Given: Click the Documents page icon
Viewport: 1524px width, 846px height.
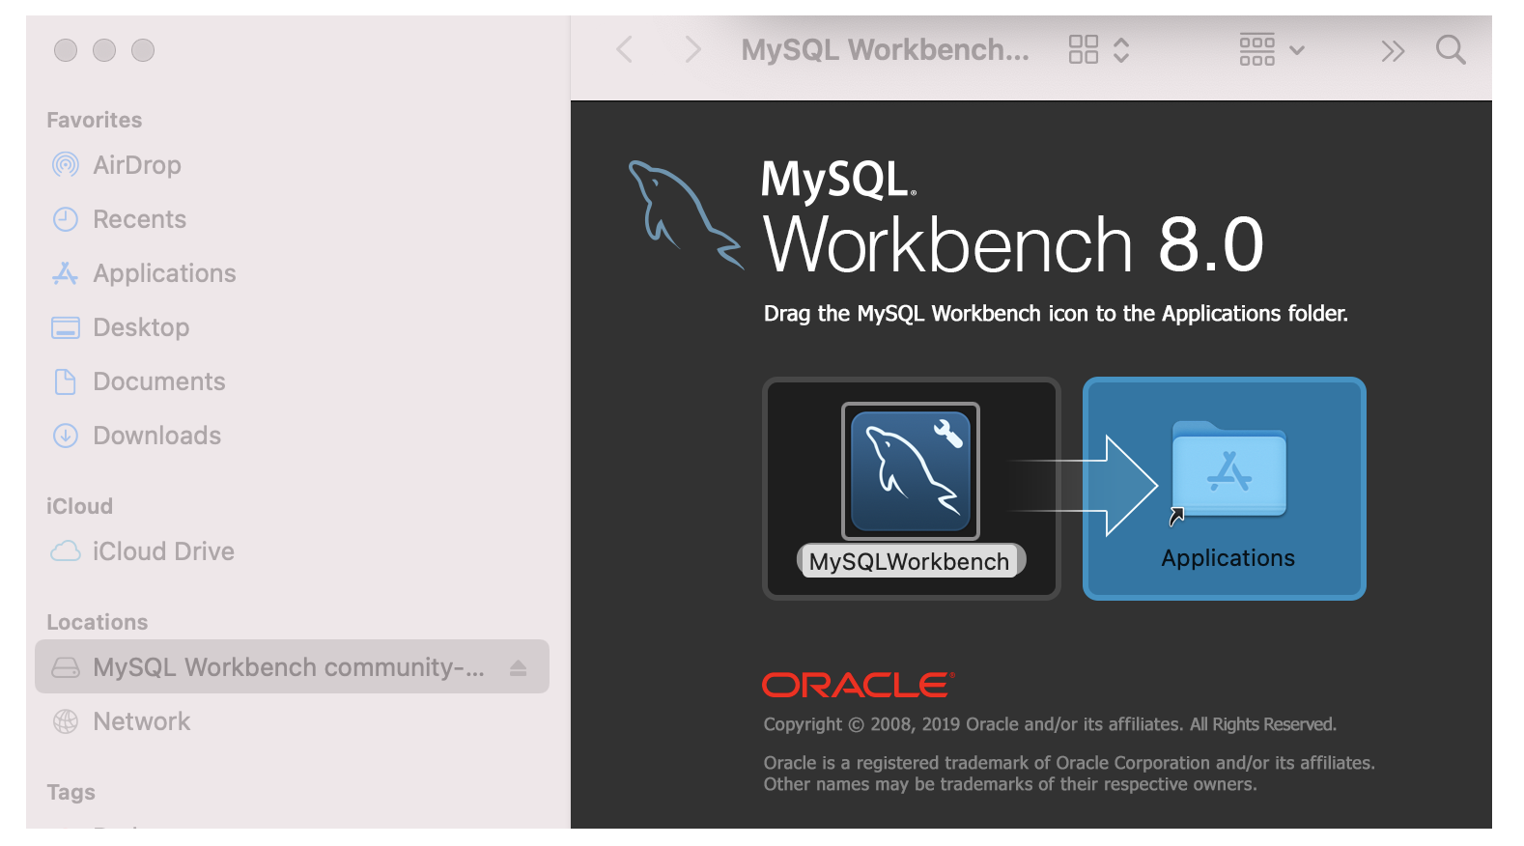Looking at the screenshot, I should tap(66, 381).
